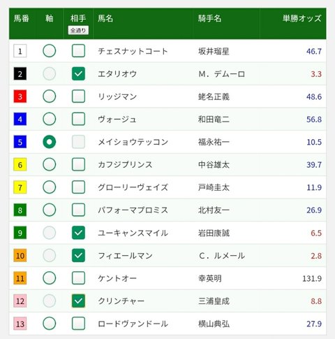Uncheck エタリオウ partner checkbox
This screenshot has width=335, height=339.
(78, 73)
